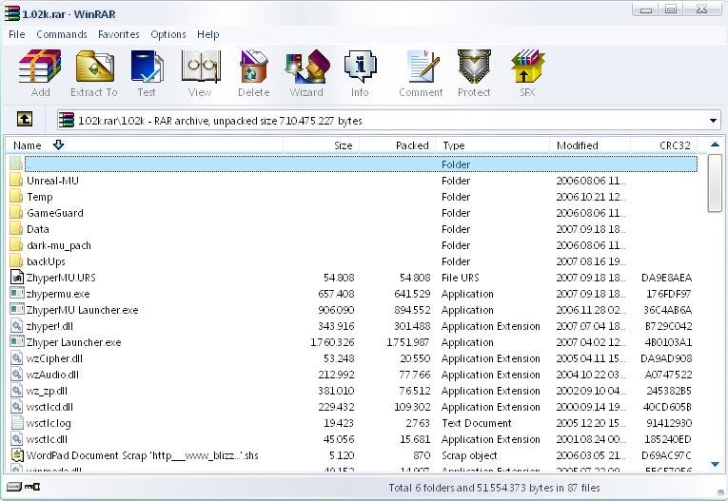Viewport: 728px width, 501px height.
Task: Sort by the Type column header
Action: pyautogui.click(x=493, y=145)
